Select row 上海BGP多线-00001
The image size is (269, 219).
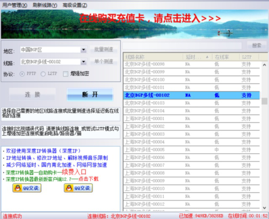pyautogui.click(x=192, y=119)
